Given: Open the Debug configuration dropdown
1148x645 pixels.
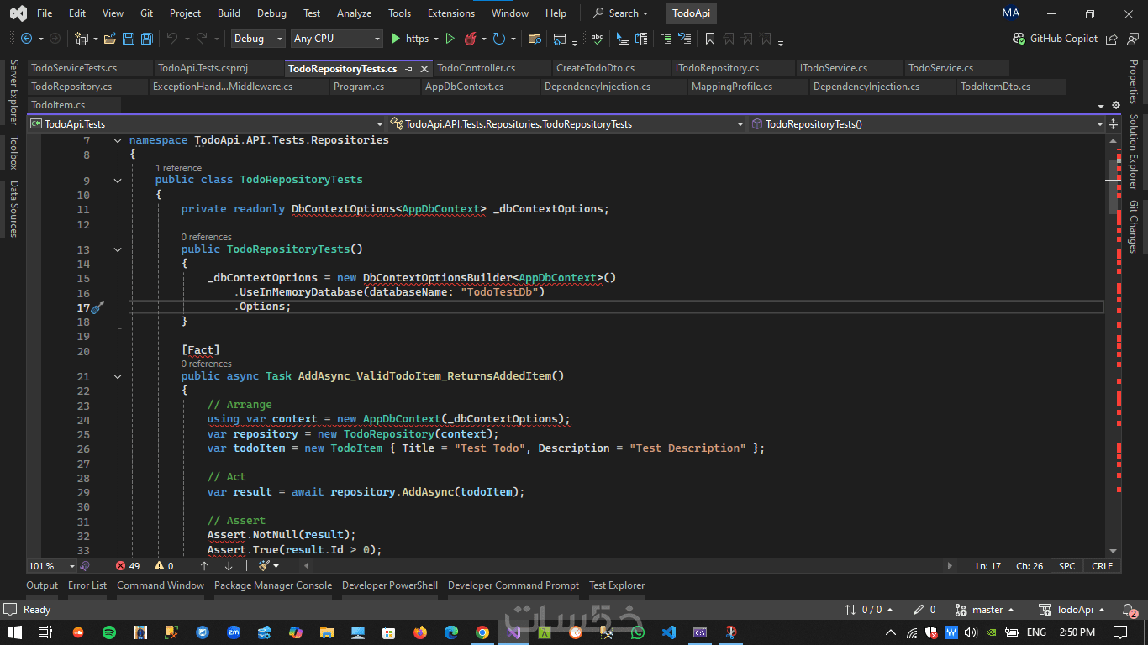Looking at the screenshot, I should click(x=257, y=39).
